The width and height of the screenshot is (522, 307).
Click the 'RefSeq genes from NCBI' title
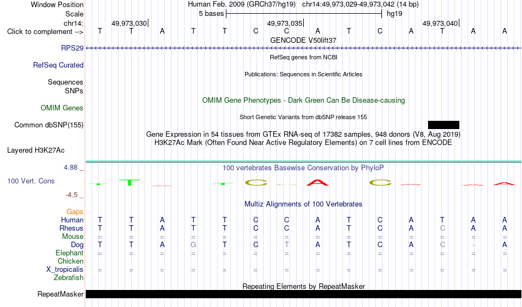[303, 57]
